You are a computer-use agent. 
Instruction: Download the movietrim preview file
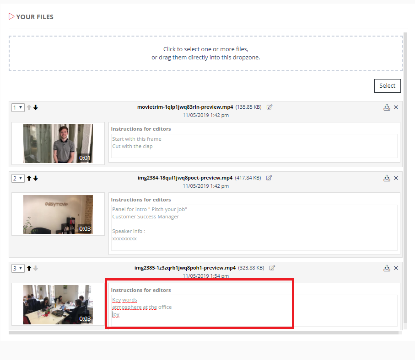coord(387,107)
